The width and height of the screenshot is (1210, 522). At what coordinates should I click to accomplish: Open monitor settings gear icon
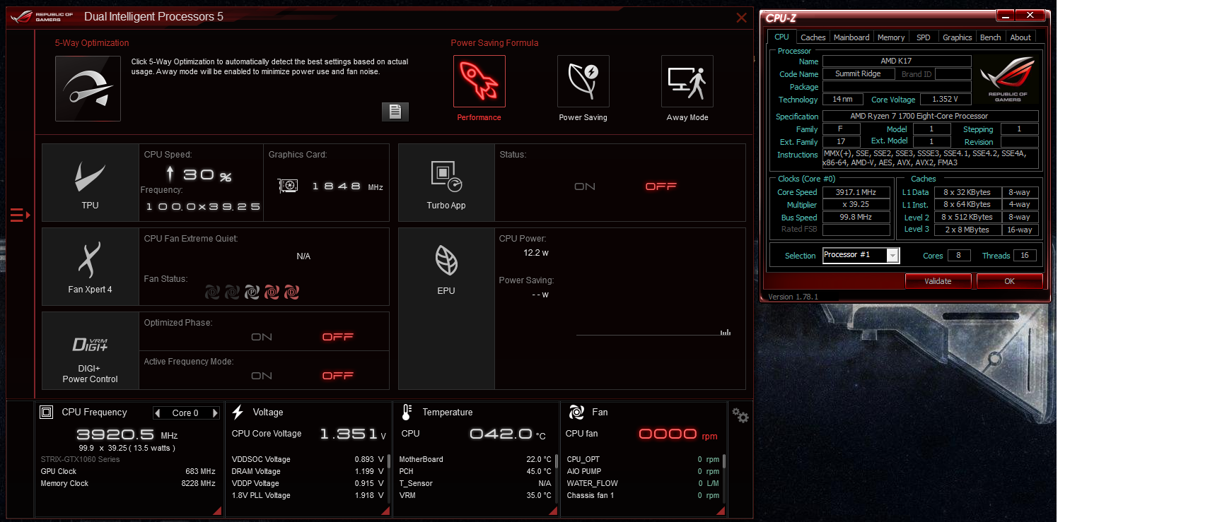740,416
